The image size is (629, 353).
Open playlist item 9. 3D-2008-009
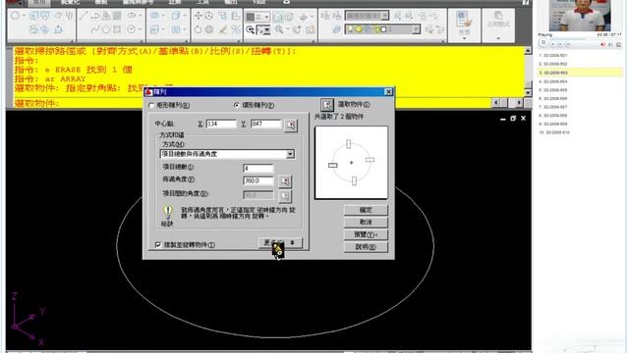pos(552,124)
